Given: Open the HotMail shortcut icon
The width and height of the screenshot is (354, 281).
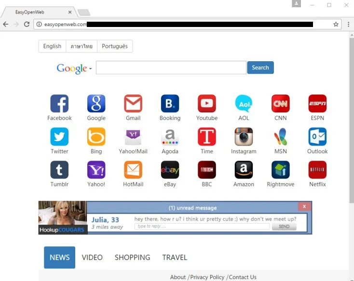Looking at the screenshot, I should click(x=133, y=170).
